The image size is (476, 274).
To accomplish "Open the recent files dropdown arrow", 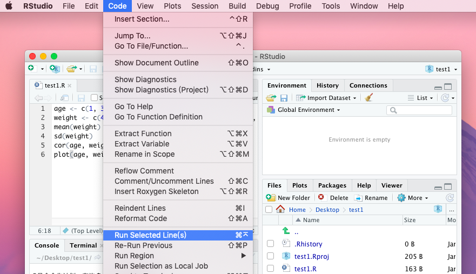I will [x=81, y=69].
